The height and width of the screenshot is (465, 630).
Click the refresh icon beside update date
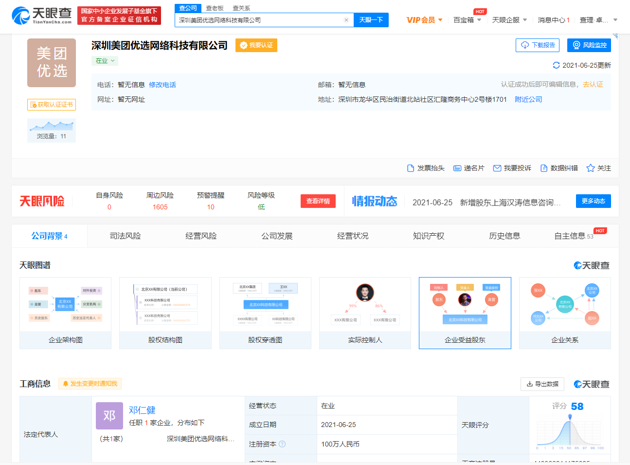tap(557, 65)
